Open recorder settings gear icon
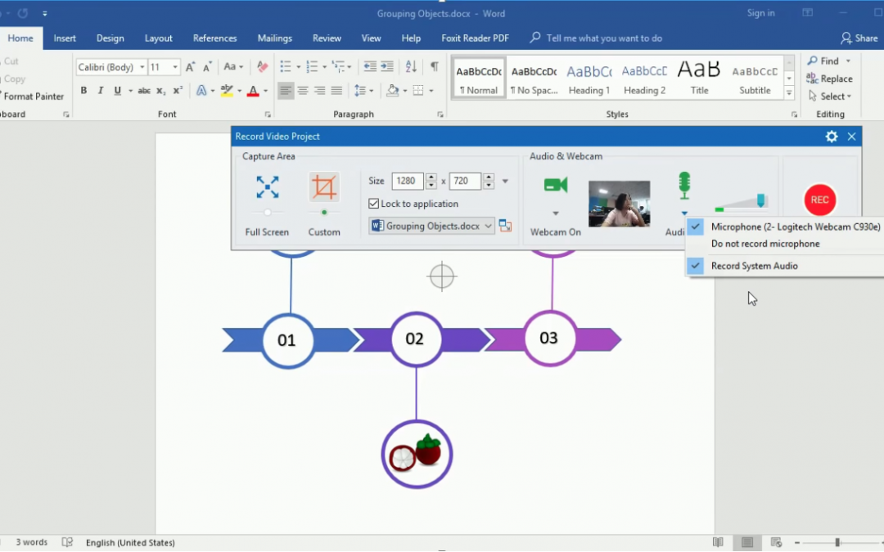 click(x=832, y=137)
